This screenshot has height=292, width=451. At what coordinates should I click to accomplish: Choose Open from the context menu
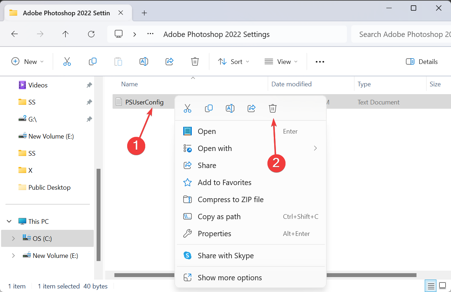pos(251,131)
